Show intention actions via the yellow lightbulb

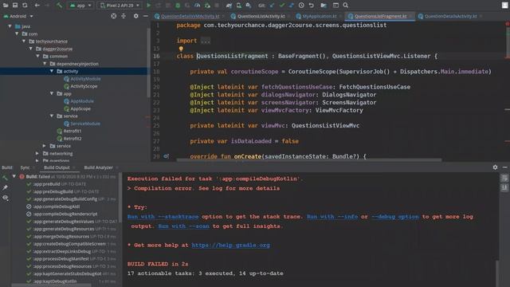click(x=181, y=49)
